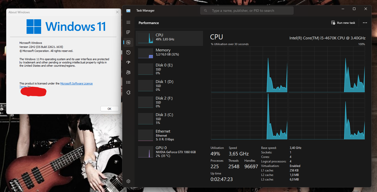Select the Ethernet performance entry
Image resolution: width=377 pixels, height=192 pixels.
click(169, 135)
